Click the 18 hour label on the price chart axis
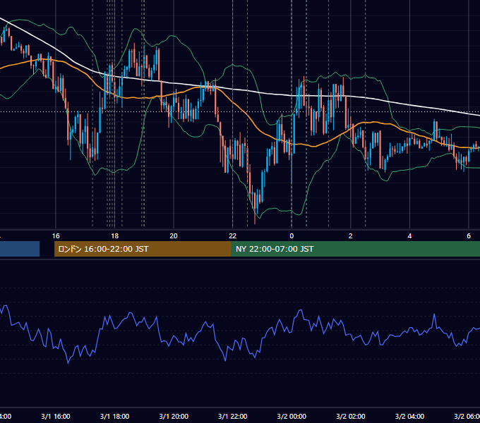 115,236
